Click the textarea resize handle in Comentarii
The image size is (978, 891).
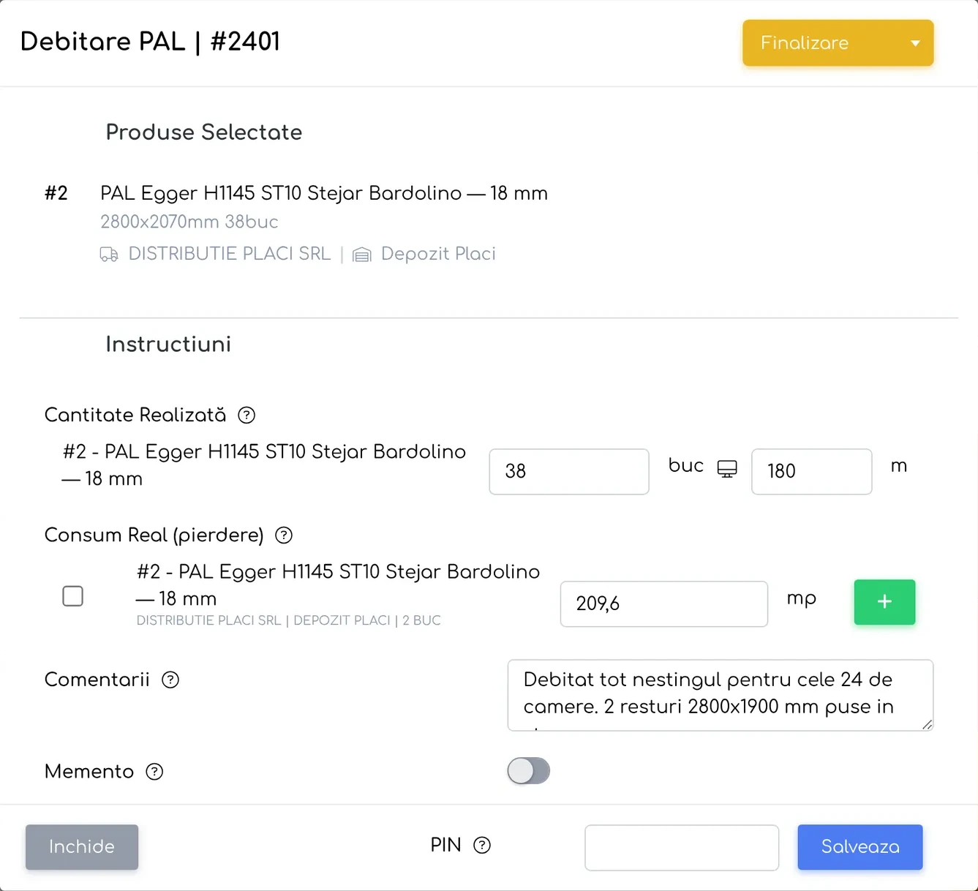point(927,724)
